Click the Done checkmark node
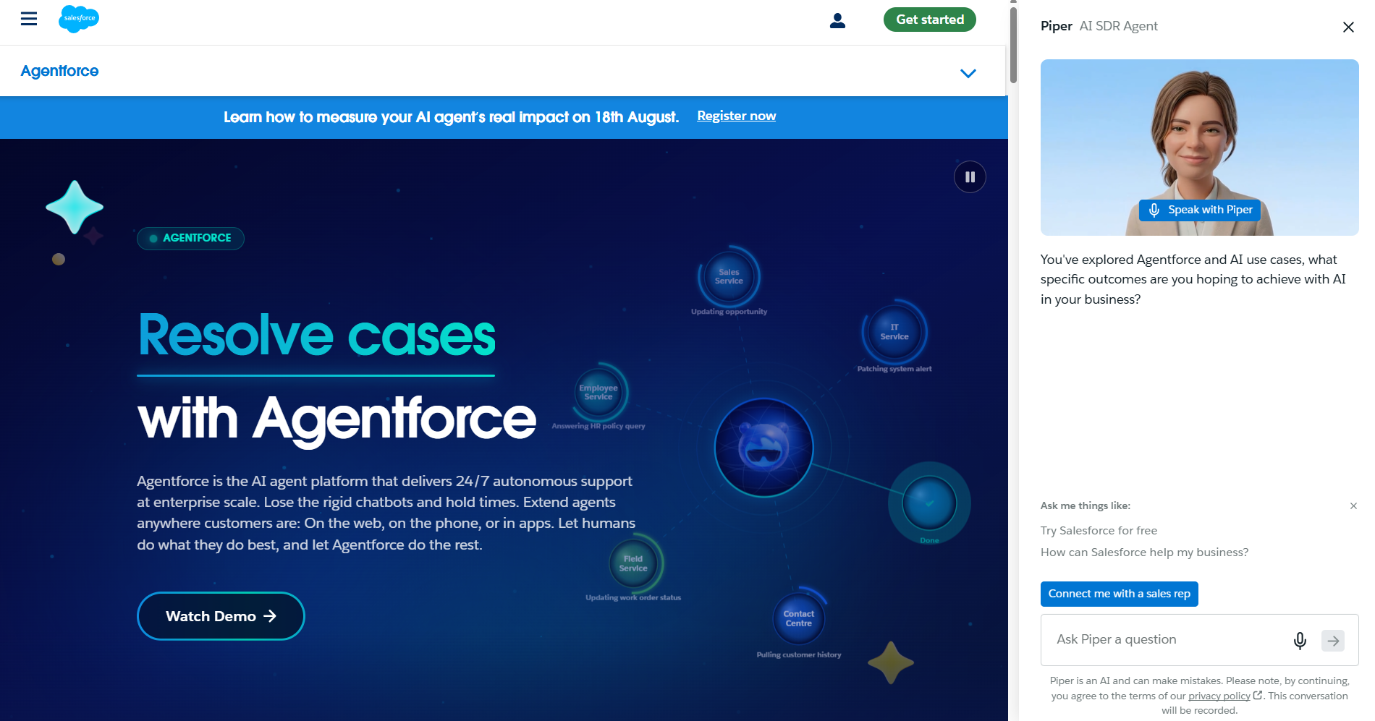 coord(929,503)
